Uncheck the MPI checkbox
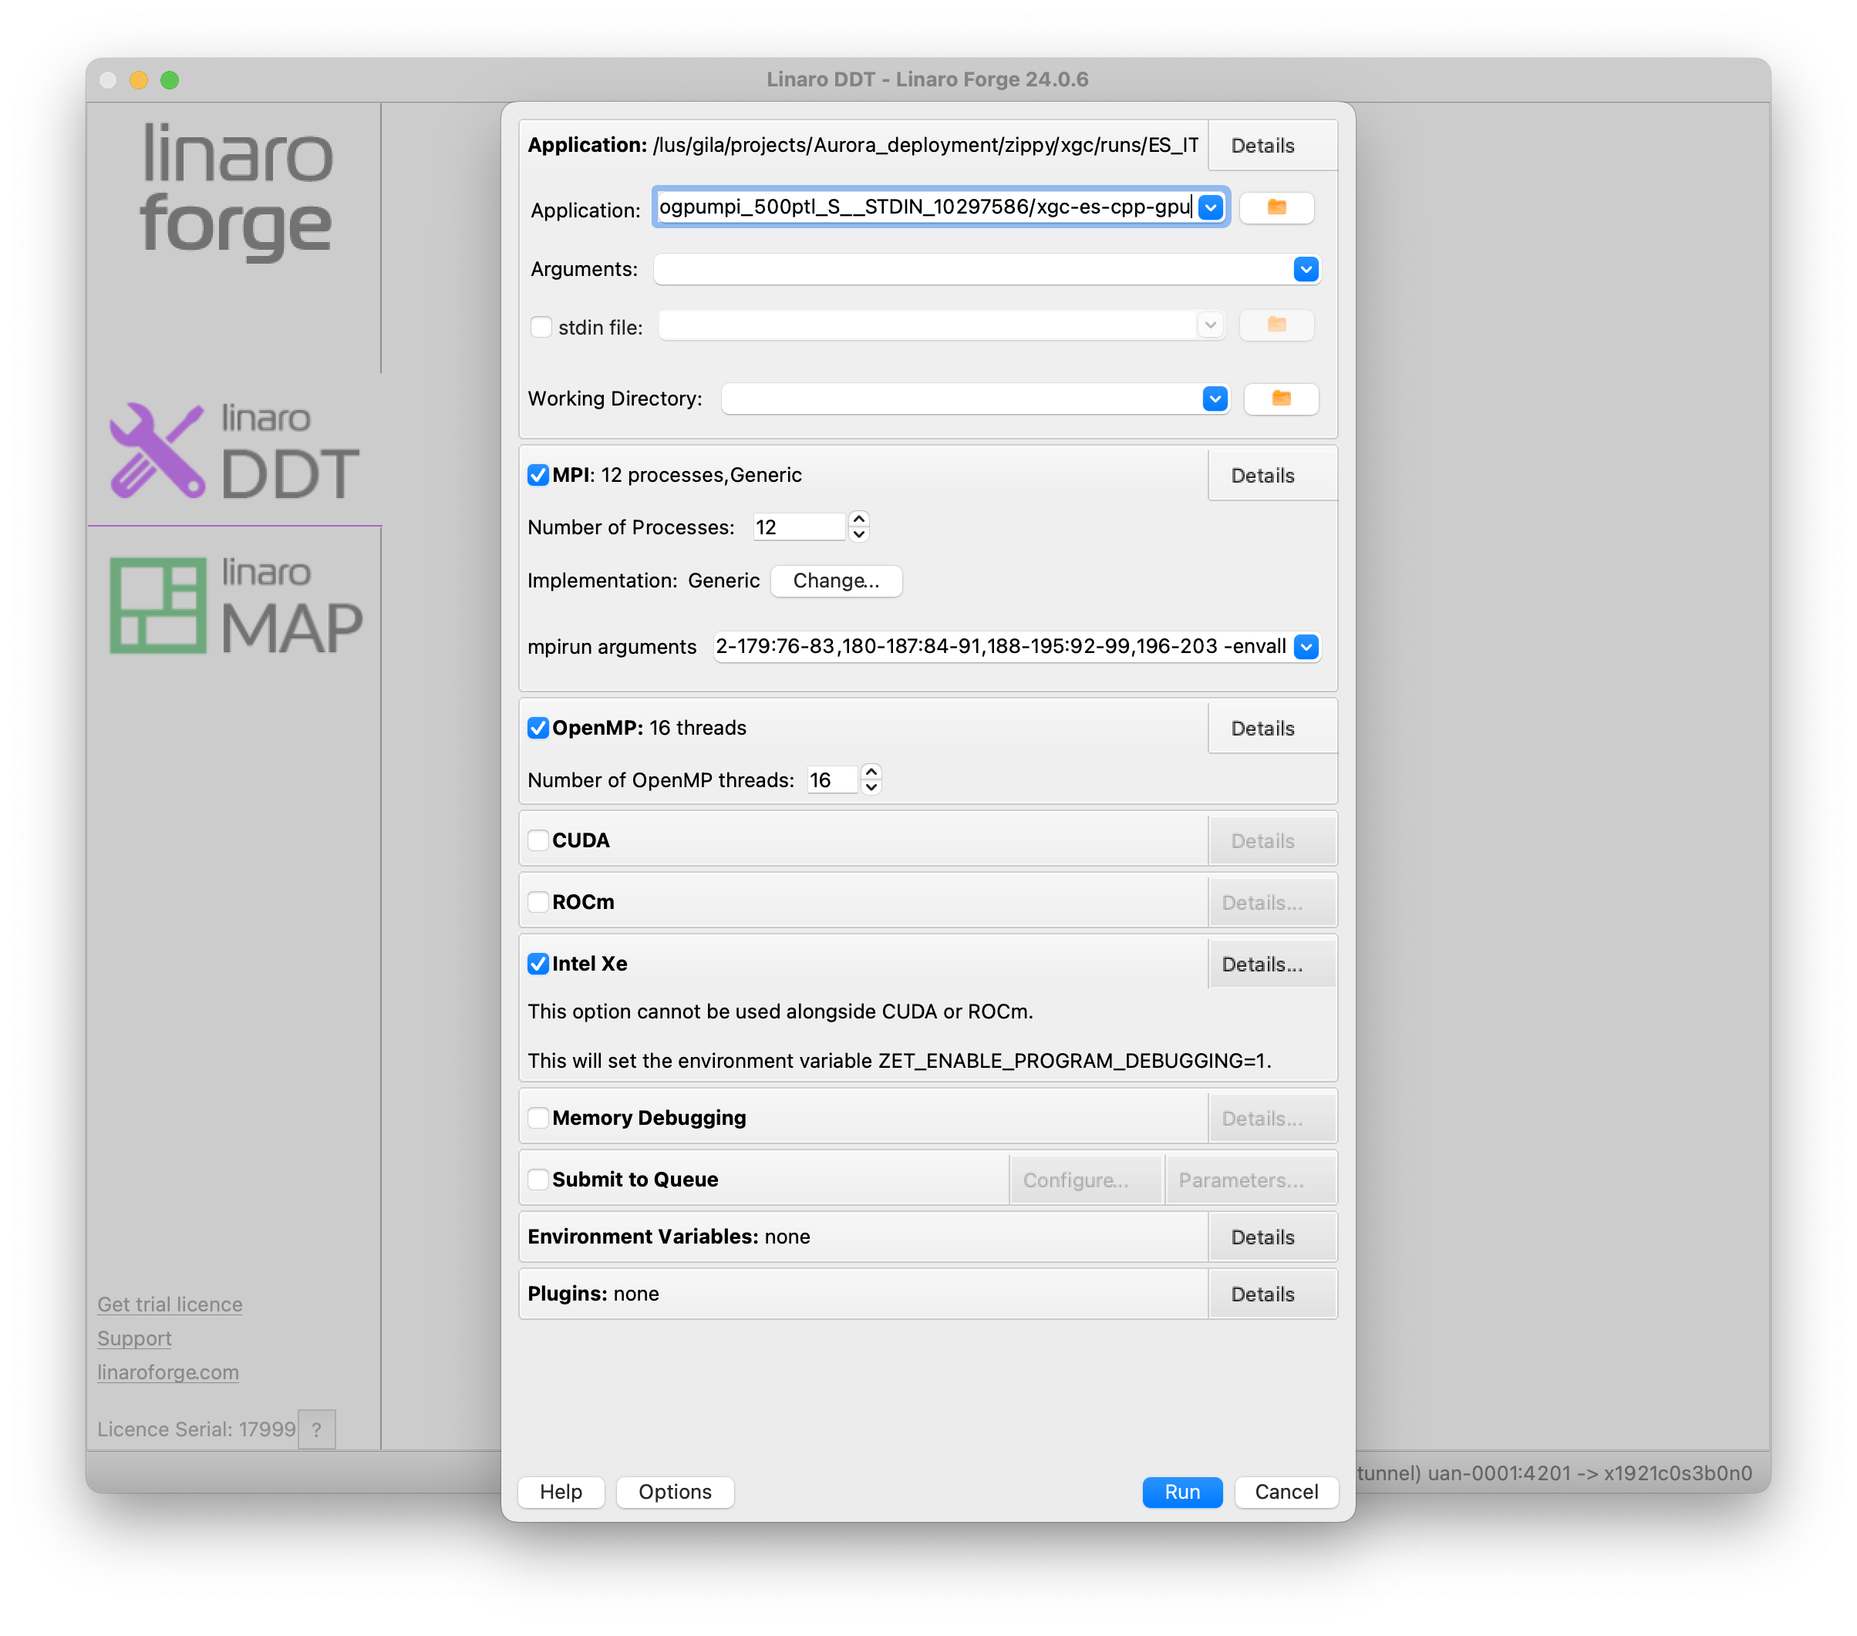Image resolution: width=1857 pixels, height=1636 pixels. [x=538, y=475]
